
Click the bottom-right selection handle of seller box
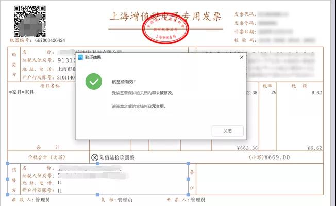click(188, 195)
